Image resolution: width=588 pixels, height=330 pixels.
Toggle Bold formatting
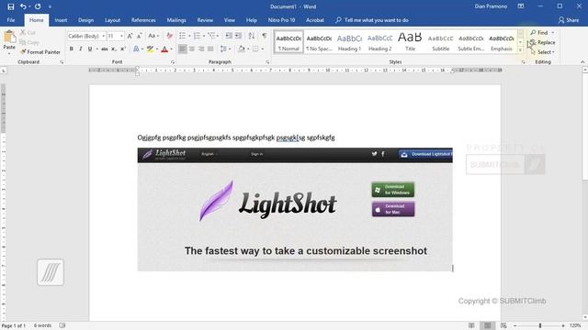(x=72, y=49)
